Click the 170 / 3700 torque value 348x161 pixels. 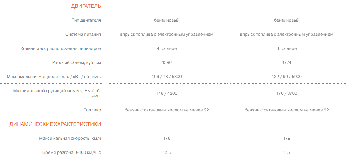point(287,93)
